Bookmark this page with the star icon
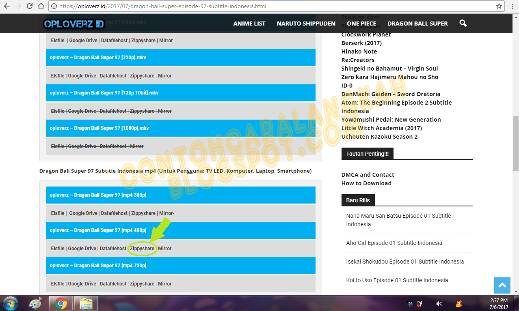 (499, 6)
